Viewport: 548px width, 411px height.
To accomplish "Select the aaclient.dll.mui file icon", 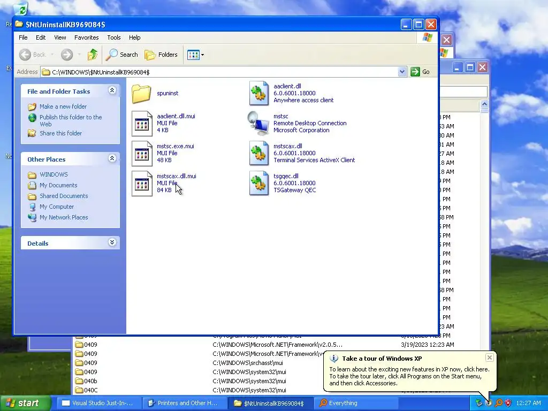I will [142, 124].
